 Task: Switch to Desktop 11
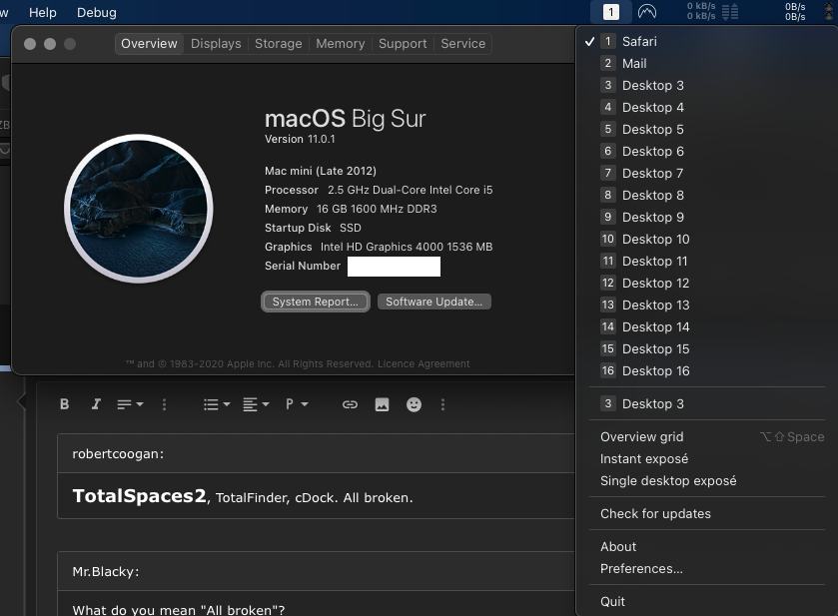pos(706,261)
